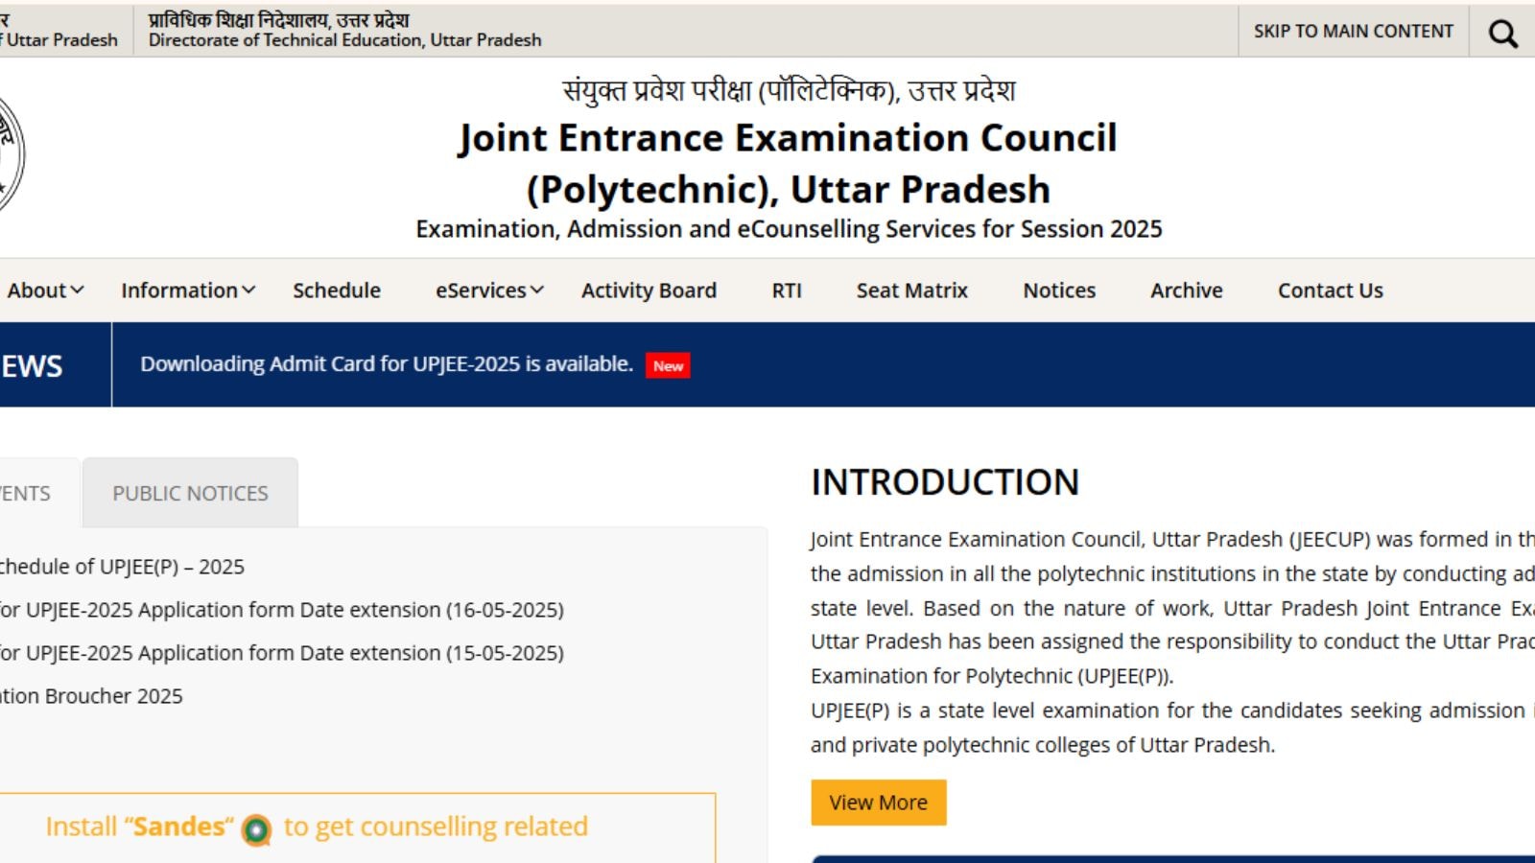Image resolution: width=1535 pixels, height=863 pixels.
Task: Click the red New badge
Action: (x=668, y=365)
